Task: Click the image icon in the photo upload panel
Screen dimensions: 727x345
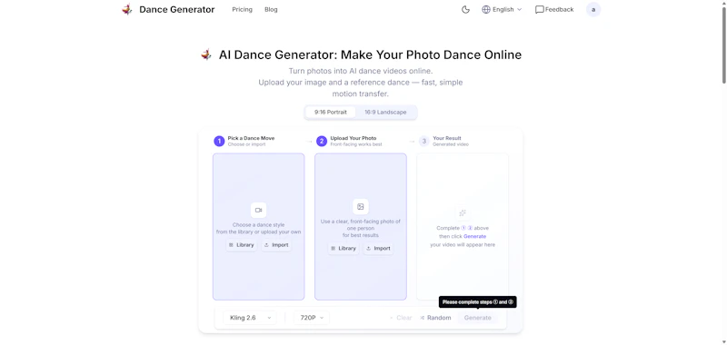Action: [360, 206]
